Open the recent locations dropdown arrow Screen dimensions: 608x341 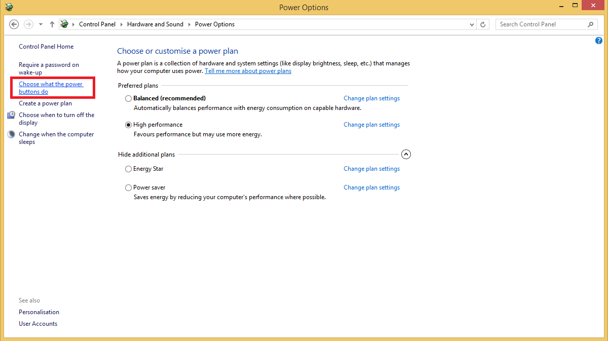pos(41,24)
